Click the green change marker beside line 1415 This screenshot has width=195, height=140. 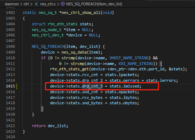pos(17,86)
